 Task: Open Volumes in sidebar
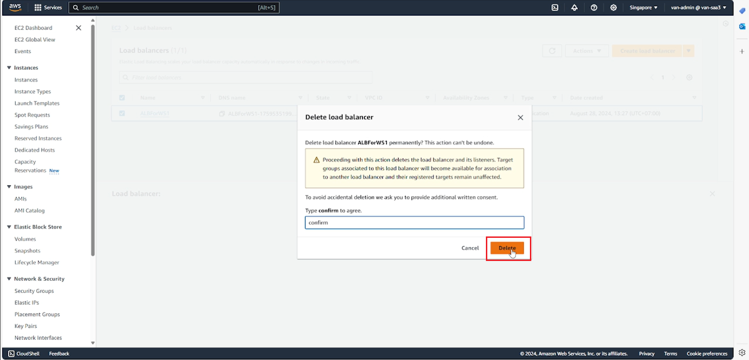(x=25, y=239)
